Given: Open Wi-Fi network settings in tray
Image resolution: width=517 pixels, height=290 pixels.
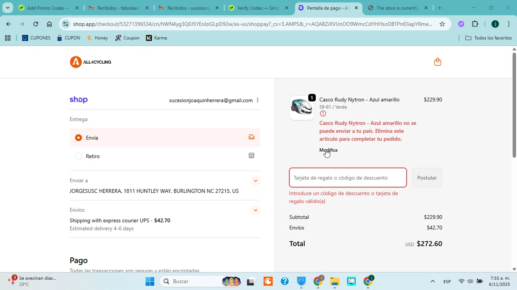Looking at the screenshot, I should (461, 281).
